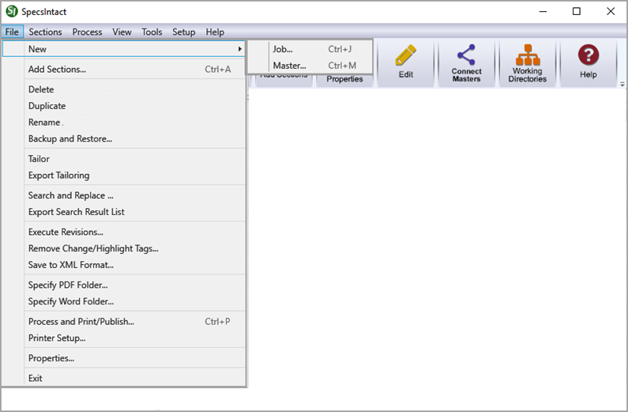Click Process and Print/Publish... item
Image resolution: width=628 pixels, height=412 pixels.
coord(81,322)
